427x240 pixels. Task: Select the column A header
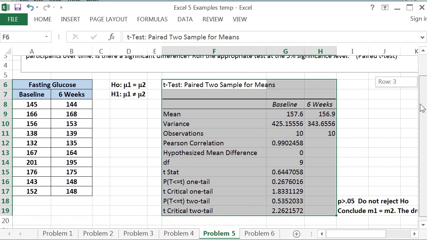(x=32, y=51)
